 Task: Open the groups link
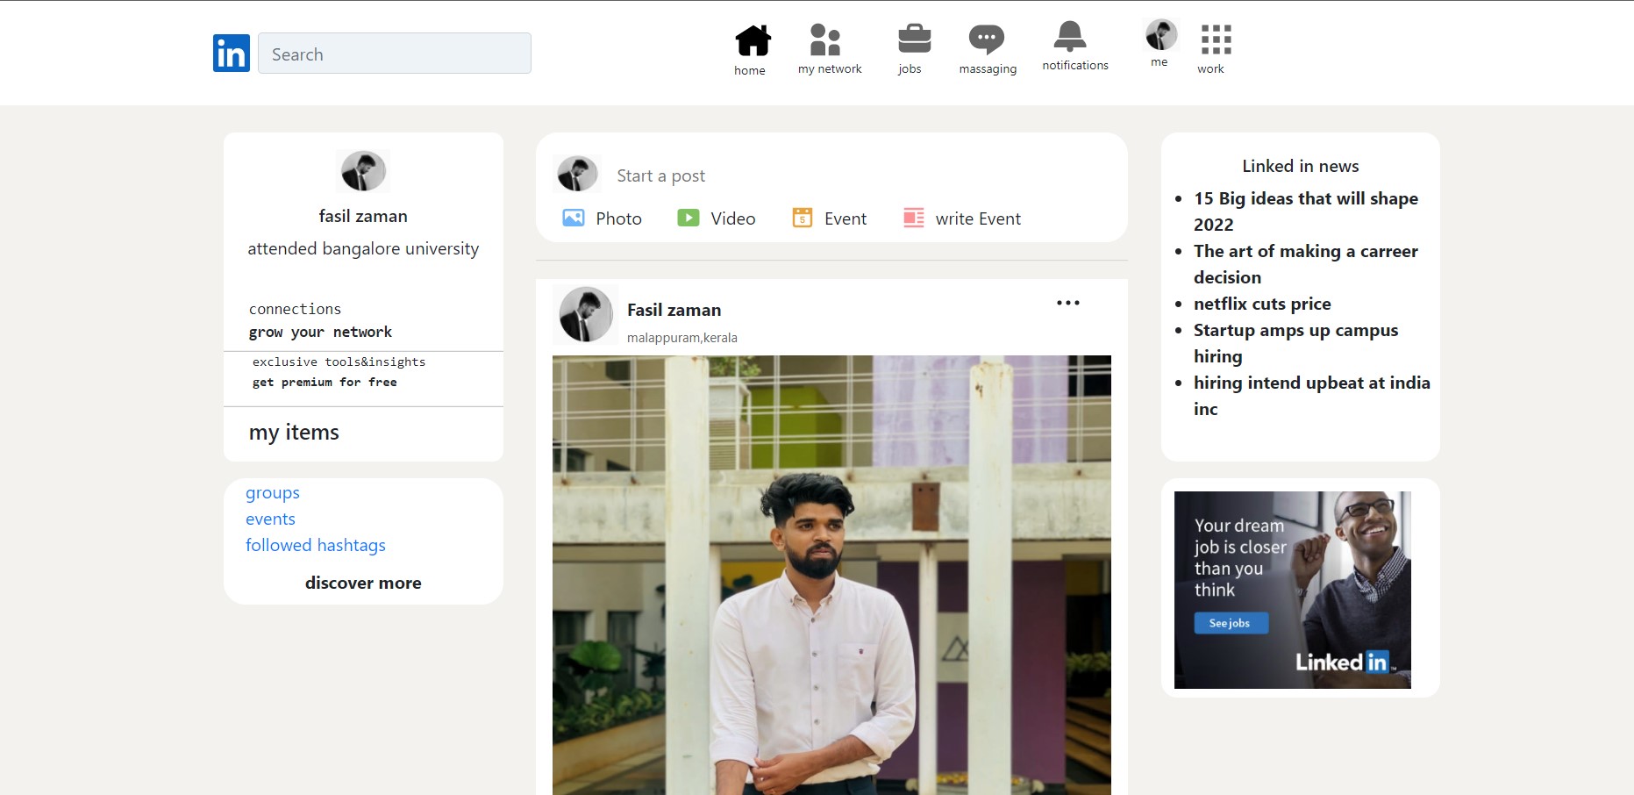click(273, 493)
